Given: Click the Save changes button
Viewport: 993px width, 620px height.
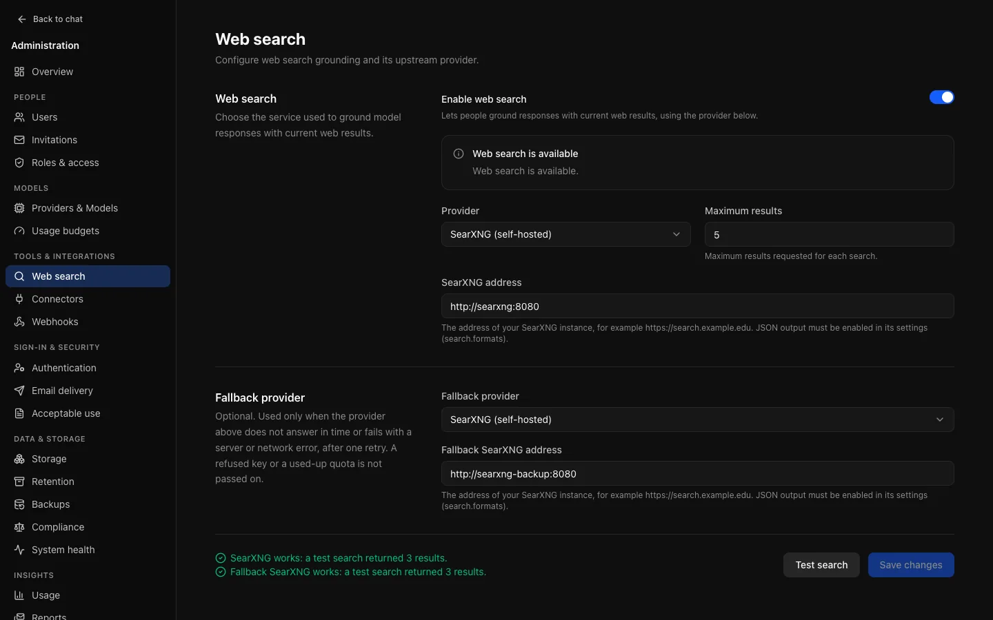Looking at the screenshot, I should (911, 565).
